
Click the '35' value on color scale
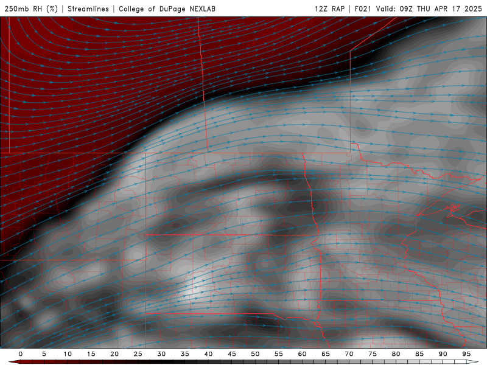(x=185, y=354)
